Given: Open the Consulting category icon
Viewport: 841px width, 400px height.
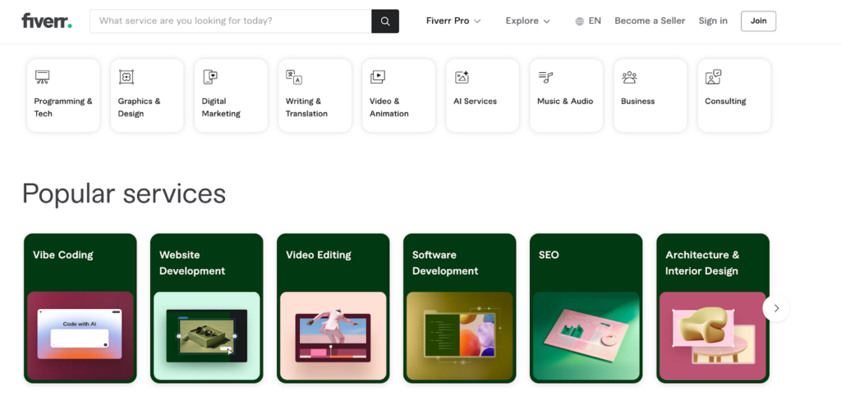Looking at the screenshot, I should coord(713,77).
